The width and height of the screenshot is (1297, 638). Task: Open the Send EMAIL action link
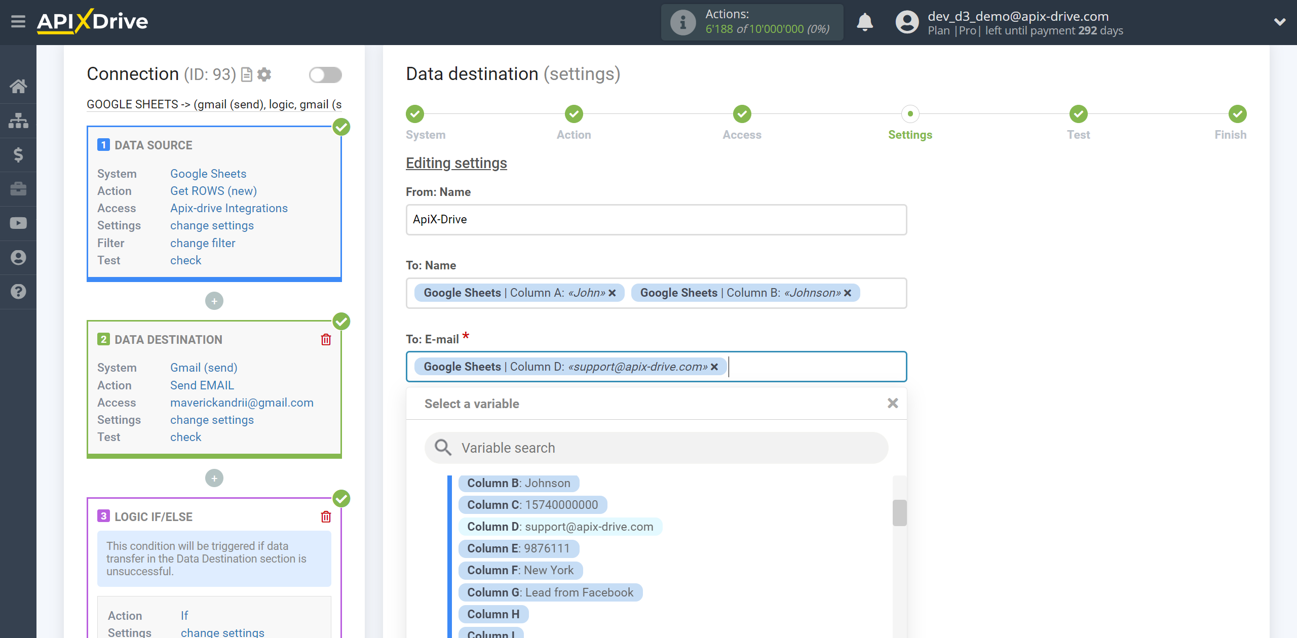[202, 385]
